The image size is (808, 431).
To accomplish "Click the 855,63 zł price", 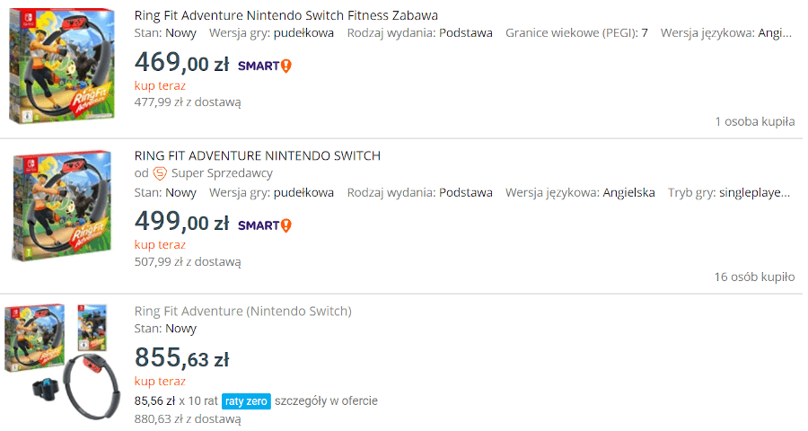I will 181,357.
